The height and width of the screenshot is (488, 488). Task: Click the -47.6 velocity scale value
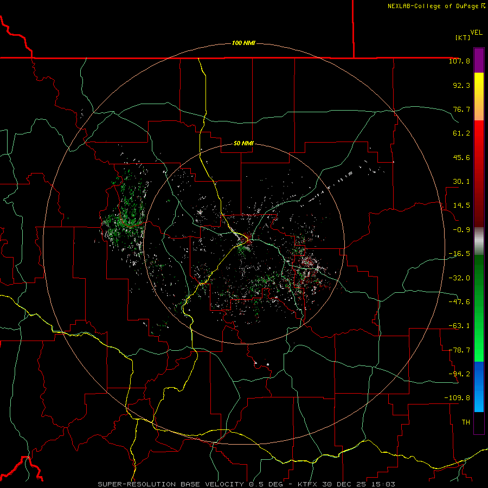coord(459,302)
